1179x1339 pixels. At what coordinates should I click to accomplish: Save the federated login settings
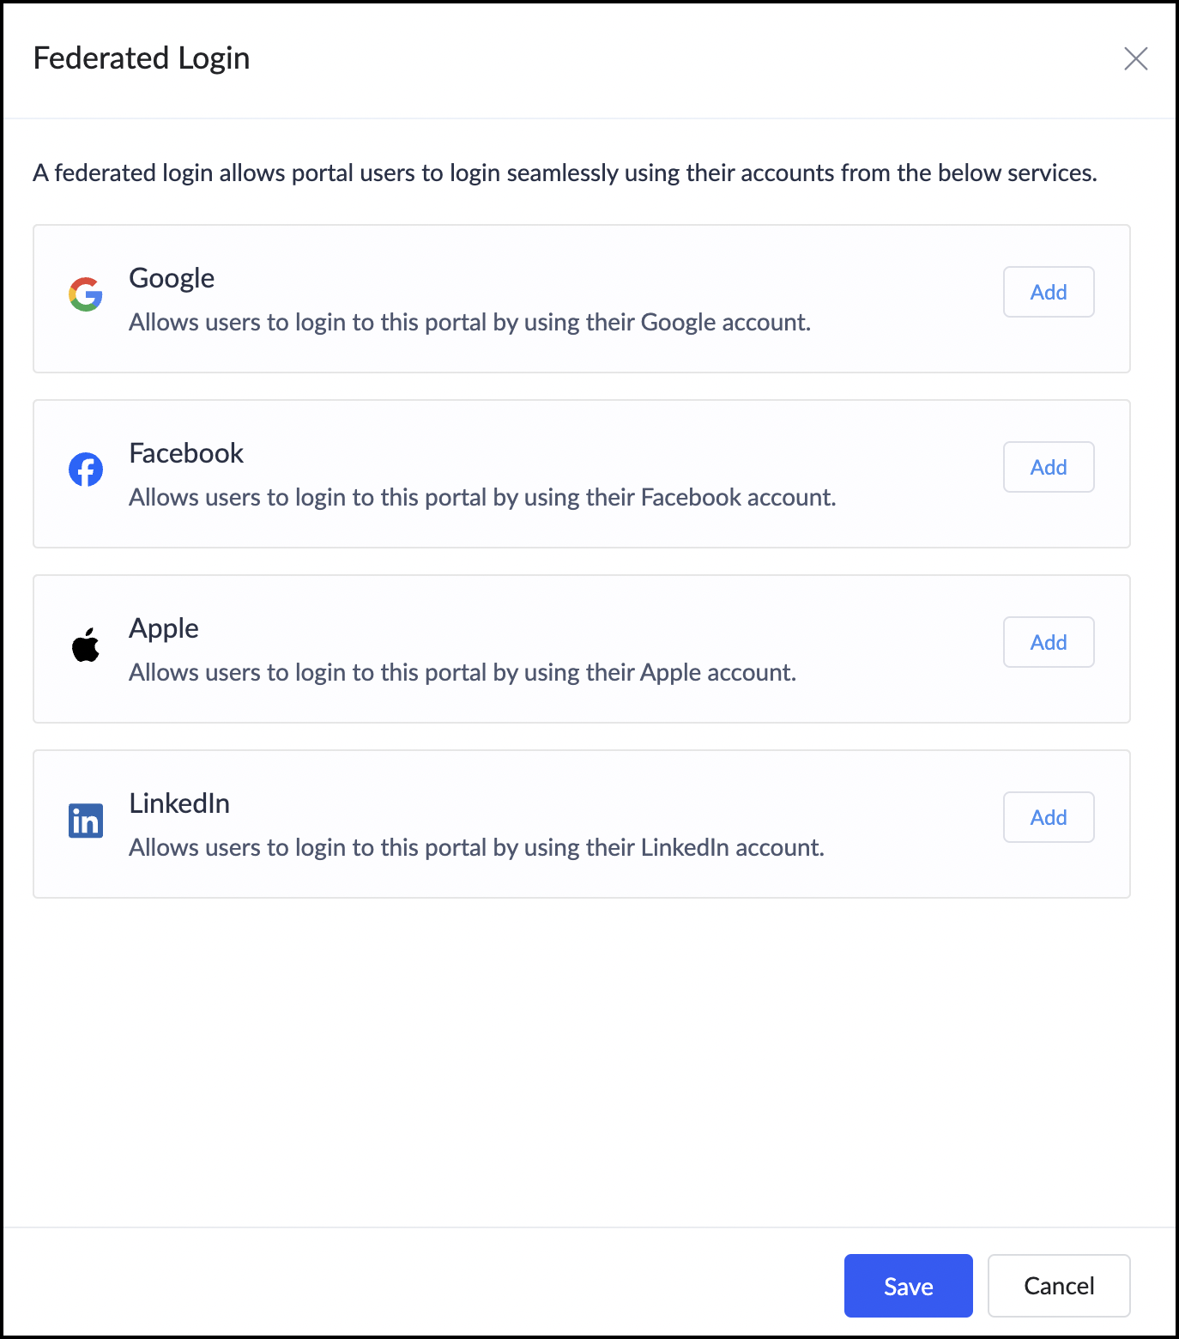click(908, 1286)
